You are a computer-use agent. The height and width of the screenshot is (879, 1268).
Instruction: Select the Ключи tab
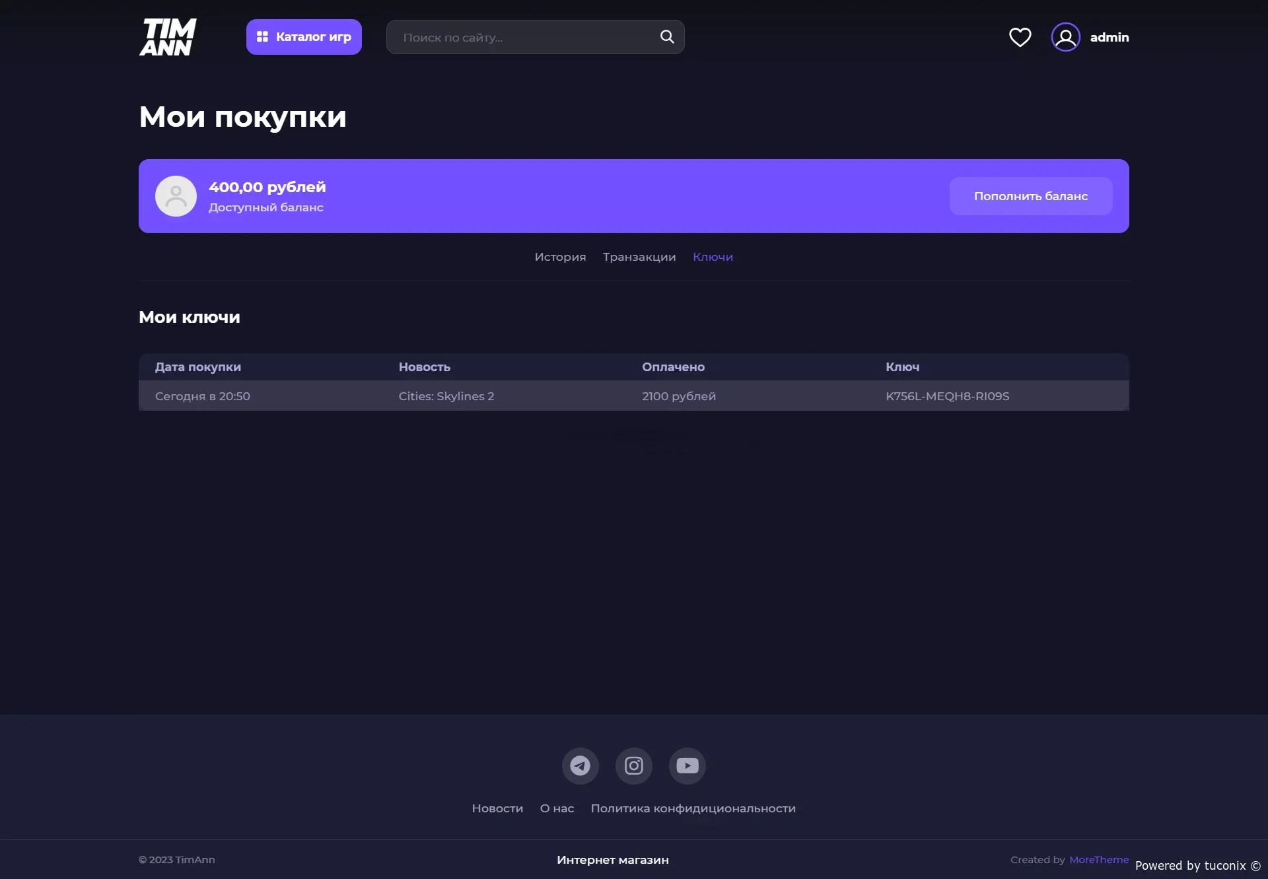713,257
